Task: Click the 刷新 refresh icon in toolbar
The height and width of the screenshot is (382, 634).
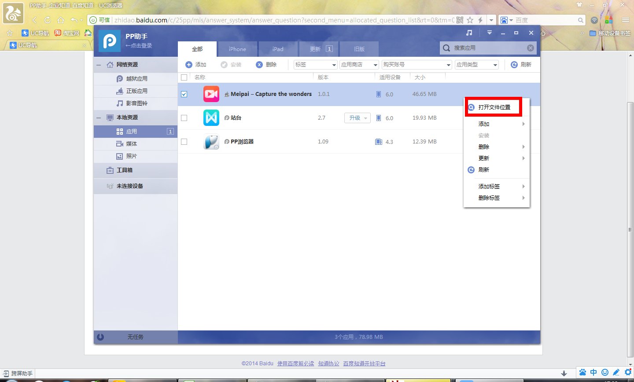Action: coord(514,65)
